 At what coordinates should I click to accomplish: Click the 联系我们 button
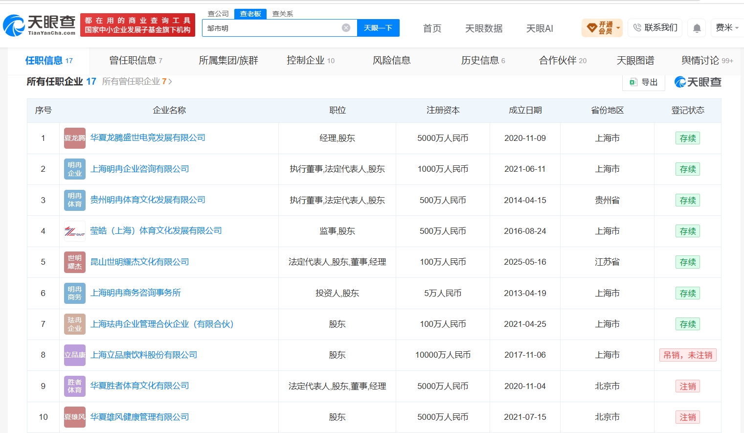655,28
